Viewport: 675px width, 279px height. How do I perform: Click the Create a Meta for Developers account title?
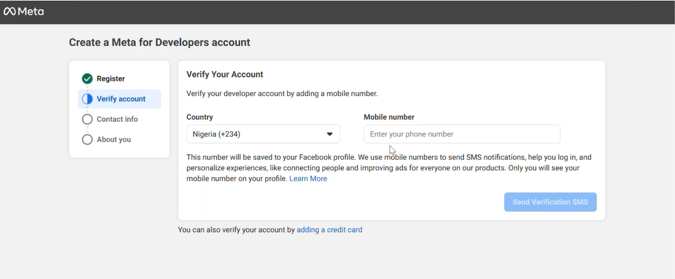pos(159,42)
